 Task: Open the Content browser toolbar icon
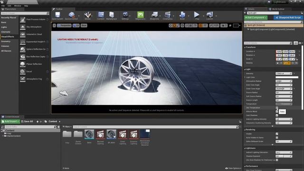click(101, 15)
